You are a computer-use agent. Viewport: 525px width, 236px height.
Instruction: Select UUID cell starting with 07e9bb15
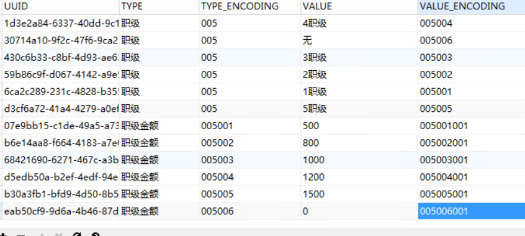(x=61, y=125)
